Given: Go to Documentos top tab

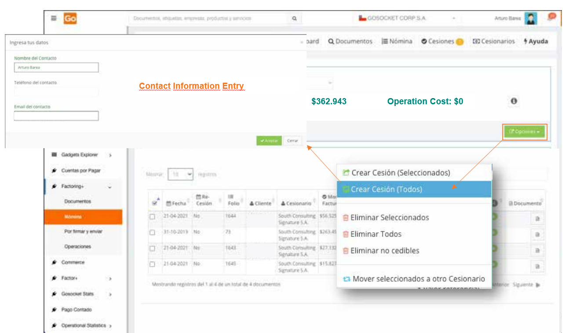Looking at the screenshot, I should coord(350,41).
